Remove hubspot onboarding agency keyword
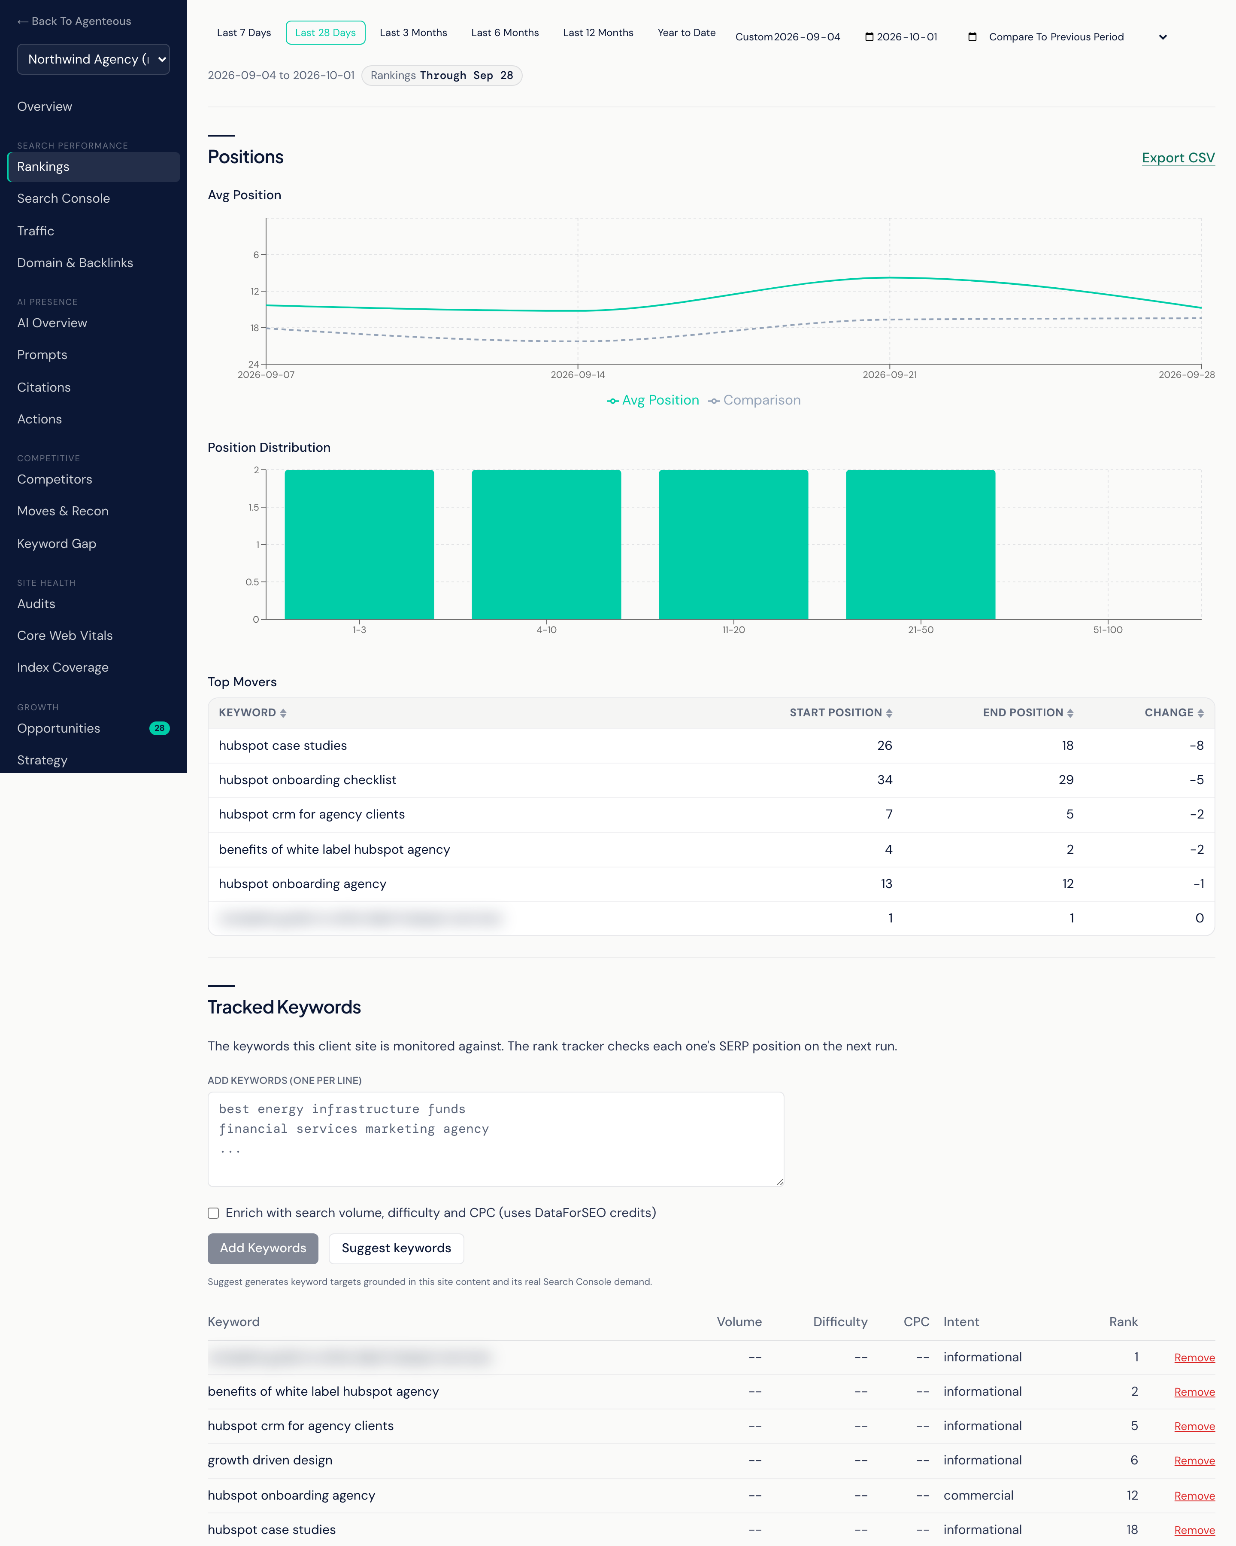This screenshot has height=1546, width=1236. [1194, 1496]
